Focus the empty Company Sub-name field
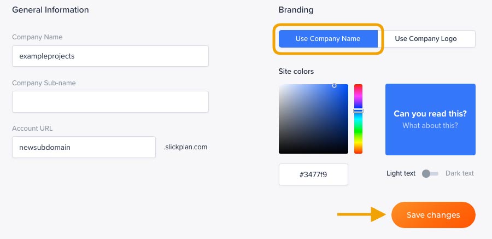This screenshot has height=239, width=492. pos(110,102)
